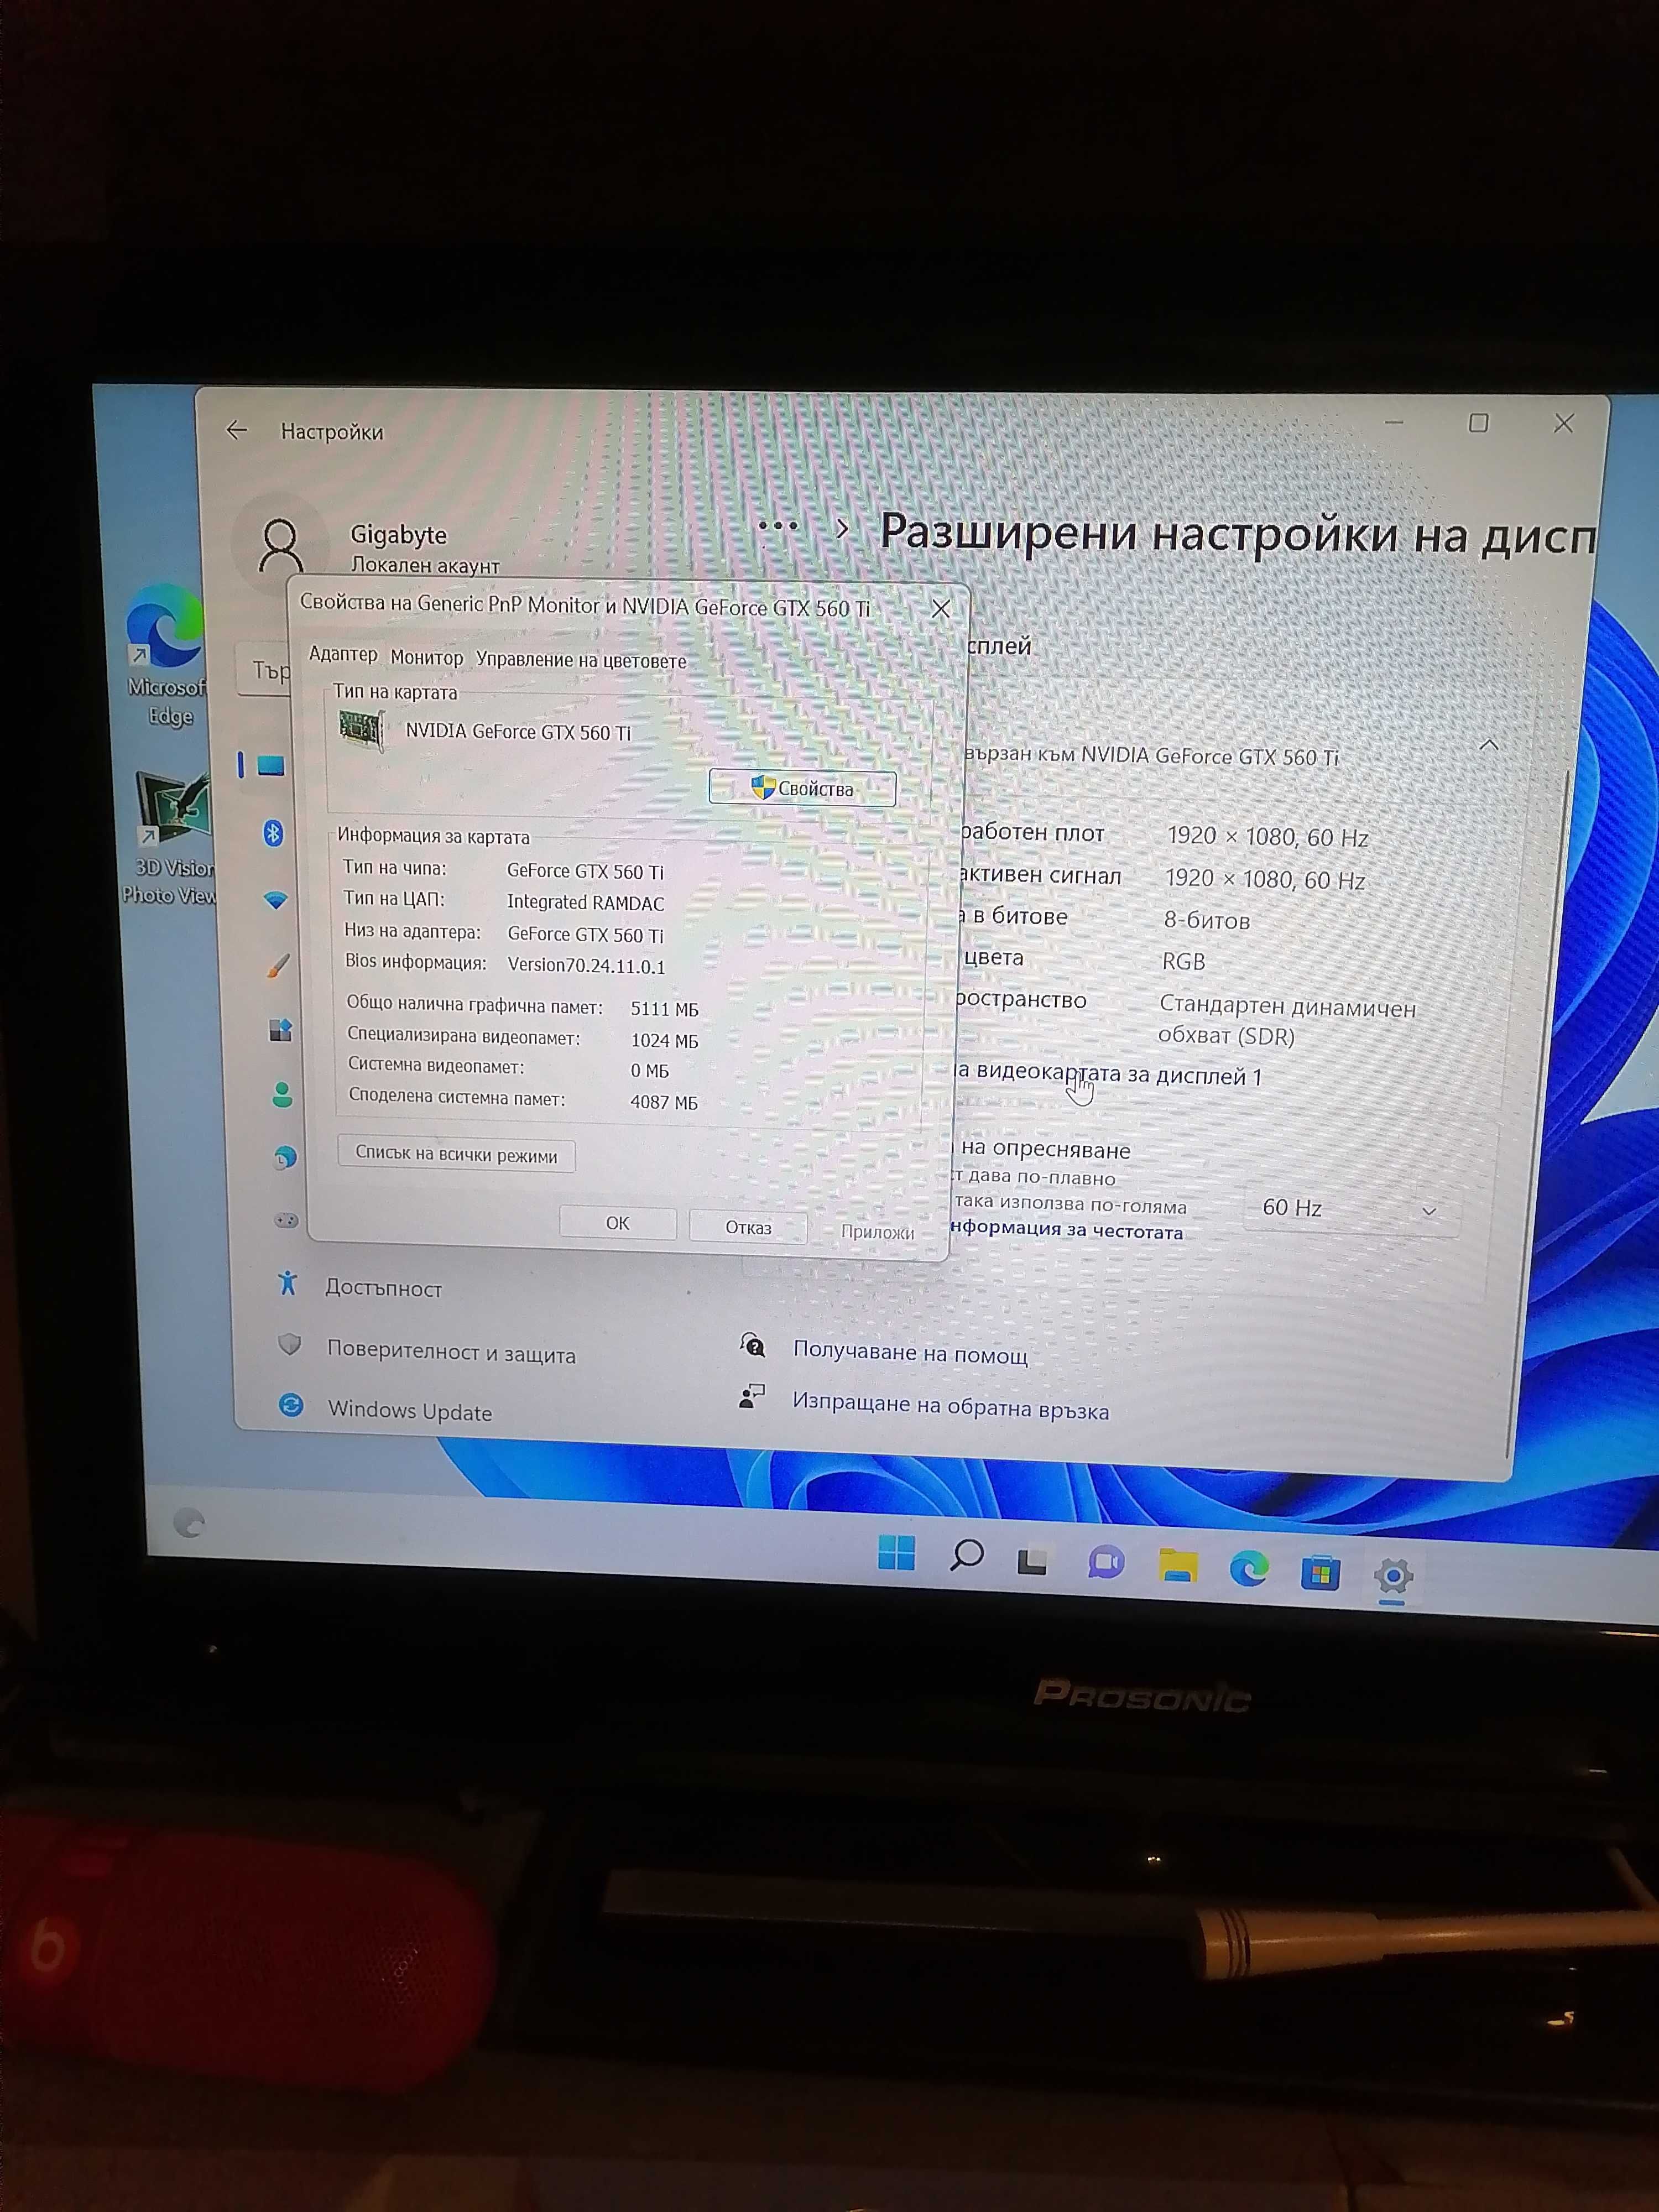Viewport: 1659px width, 2212px height.
Task: Select the Gaming controller icon in sidebar
Action: click(286, 1220)
